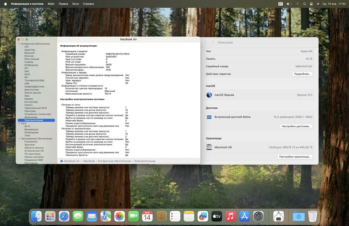Collapse Программное обеспечение section in sidebar
Image resolution: width=349 pixels, height=226 pixels.
click(19, 138)
